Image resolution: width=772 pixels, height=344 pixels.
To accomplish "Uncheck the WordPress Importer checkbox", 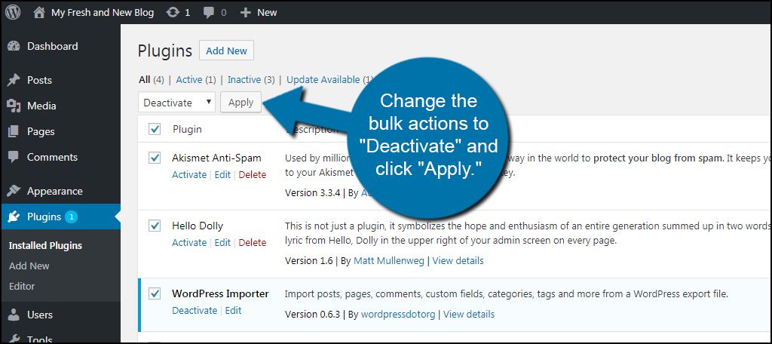I will [x=155, y=293].
